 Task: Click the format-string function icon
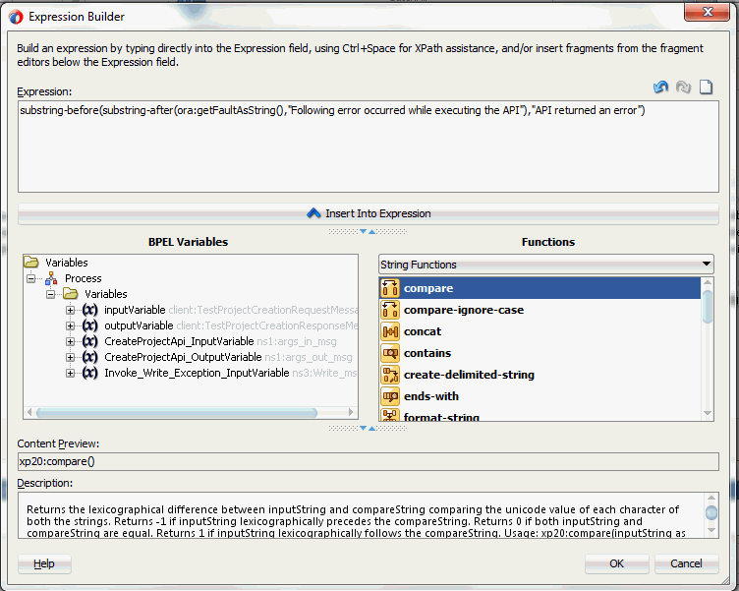390,415
